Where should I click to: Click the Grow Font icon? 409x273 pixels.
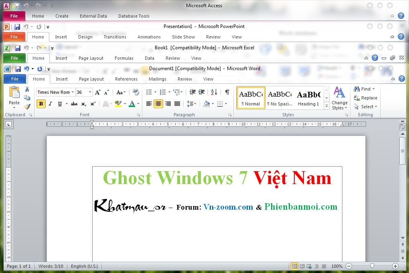98,92
